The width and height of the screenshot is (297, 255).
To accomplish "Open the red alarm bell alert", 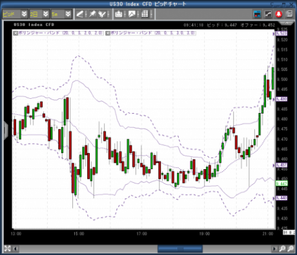I will coord(279,14).
